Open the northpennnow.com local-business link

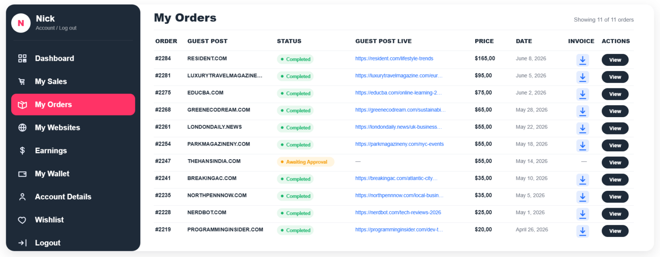pos(399,195)
